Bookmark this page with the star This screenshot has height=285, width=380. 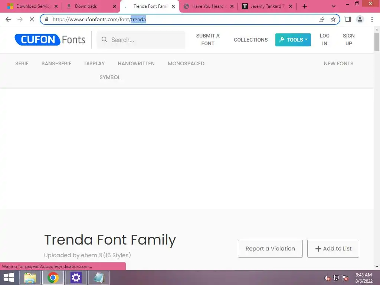point(333,19)
